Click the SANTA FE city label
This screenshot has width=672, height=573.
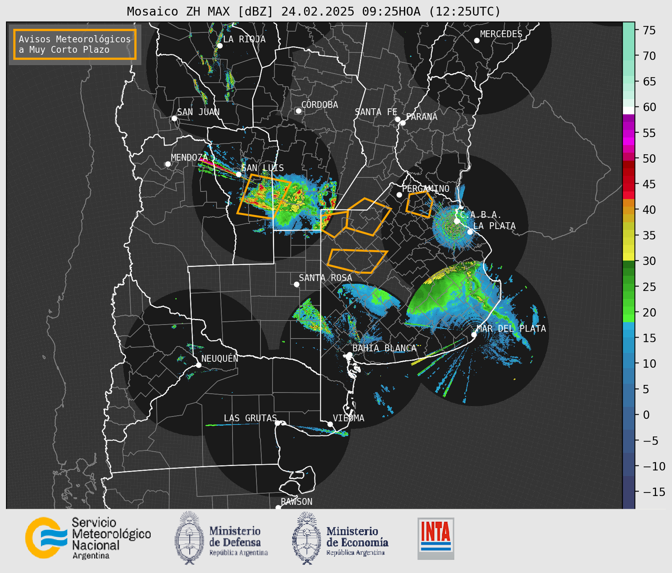click(376, 112)
